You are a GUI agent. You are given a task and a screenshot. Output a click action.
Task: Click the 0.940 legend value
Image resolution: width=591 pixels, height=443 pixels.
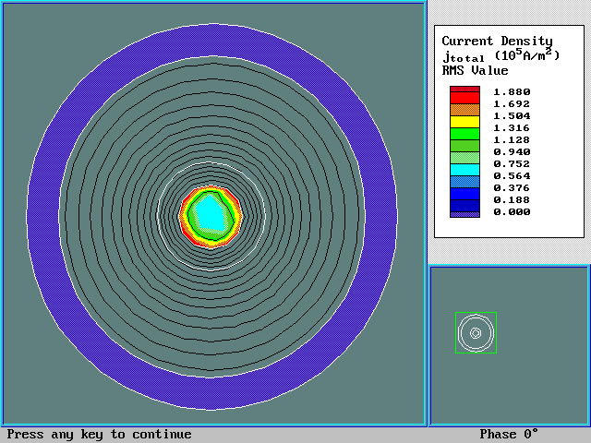point(512,151)
